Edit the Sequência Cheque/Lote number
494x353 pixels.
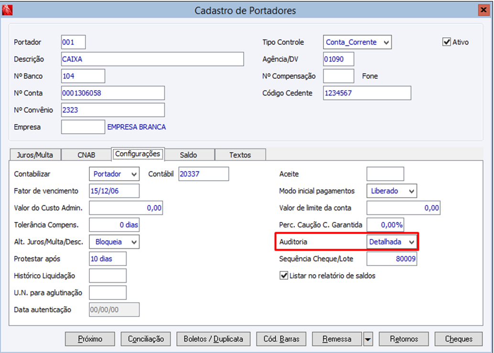coord(392,259)
